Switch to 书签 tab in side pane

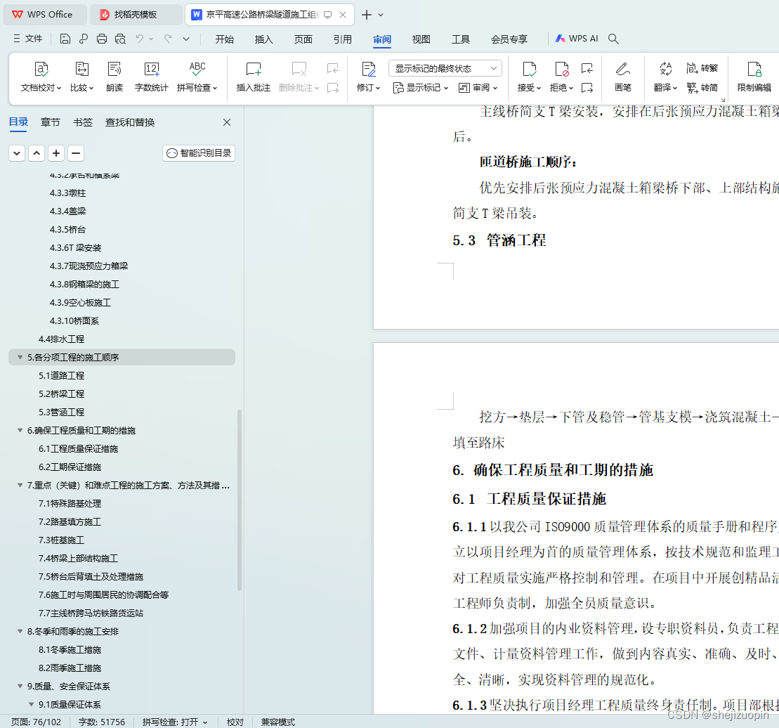82,122
